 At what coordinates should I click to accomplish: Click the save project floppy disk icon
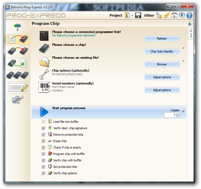point(138,15)
